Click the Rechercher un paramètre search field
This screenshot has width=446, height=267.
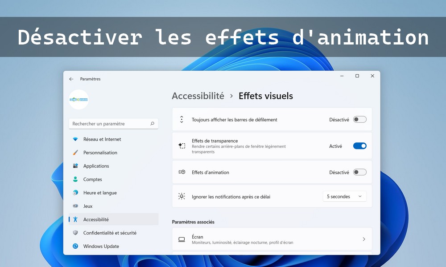(x=113, y=124)
